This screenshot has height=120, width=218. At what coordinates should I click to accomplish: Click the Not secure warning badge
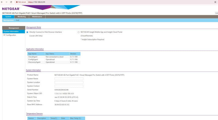click(x=21, y=2)
